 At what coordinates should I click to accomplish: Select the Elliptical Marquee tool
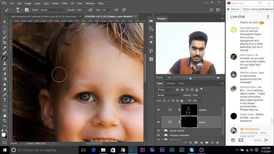point(5,27)
